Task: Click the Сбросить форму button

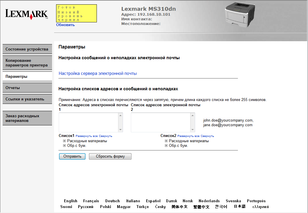Action: click(x=110, y=156)
